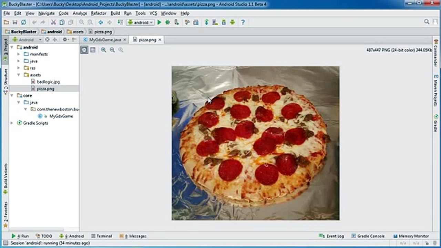Toggle transparency chessboard in image viewer
The height and width of the screenshot is (248, 441).
point(84,50)
